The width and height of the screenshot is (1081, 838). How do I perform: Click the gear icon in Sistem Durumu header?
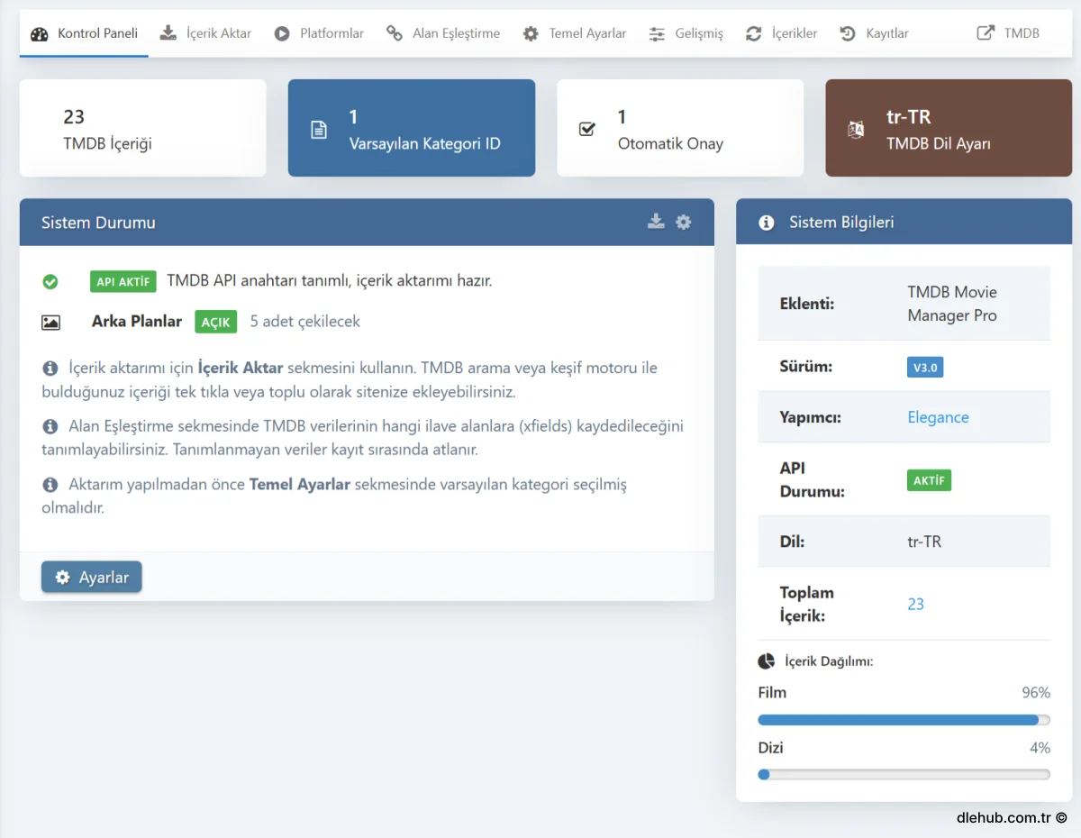coord(684,222)
